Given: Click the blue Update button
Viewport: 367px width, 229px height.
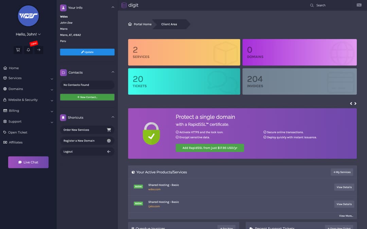Looking at the screenshot, I should point(87,52).
